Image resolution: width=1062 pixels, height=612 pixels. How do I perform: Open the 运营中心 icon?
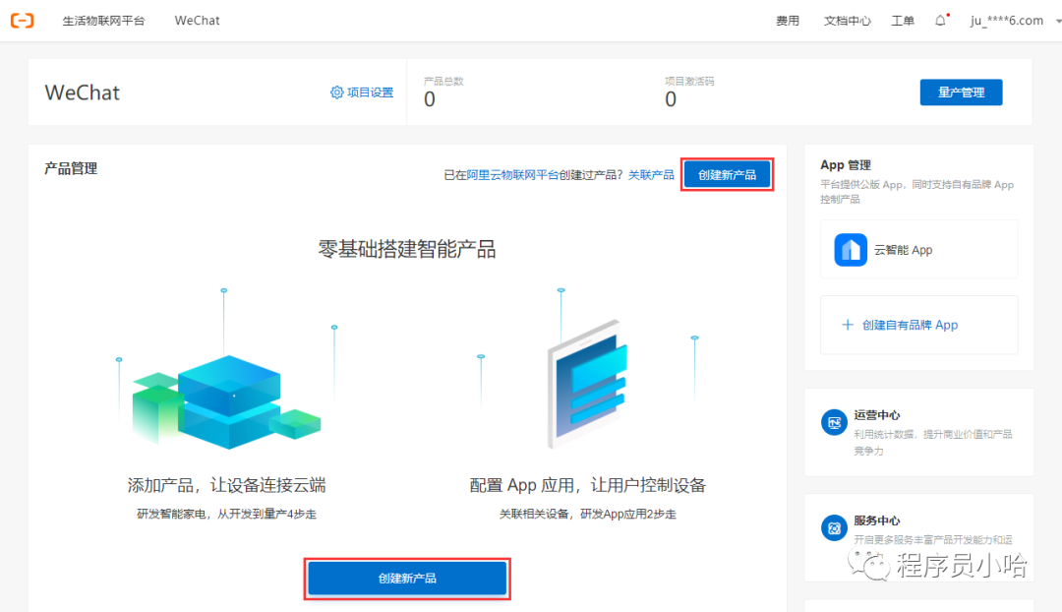(834, 423)
